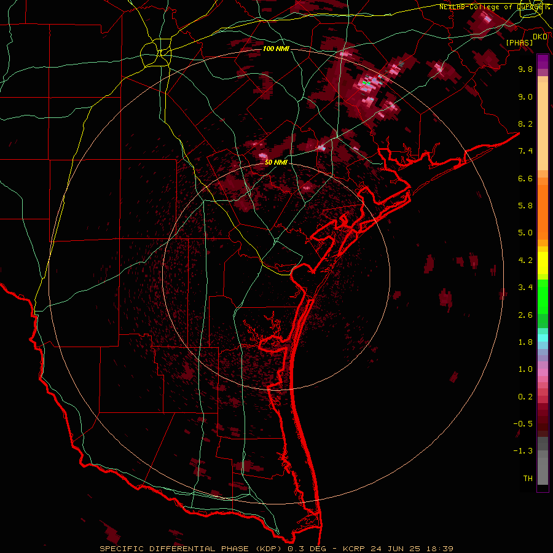Viewport: 553px width, 553px height.
Task: Click the -0.5 value on the scale
Action: [523, 424]
